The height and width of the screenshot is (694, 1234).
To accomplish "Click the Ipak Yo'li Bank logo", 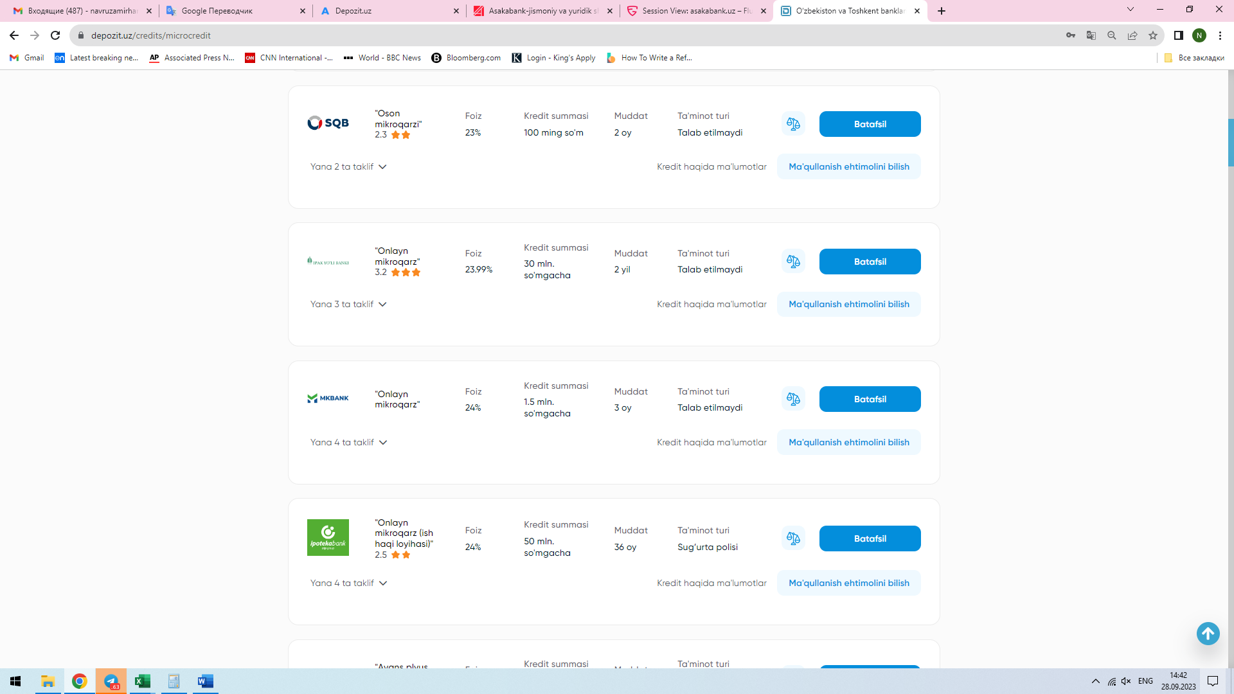I will (x=328, y=262).
